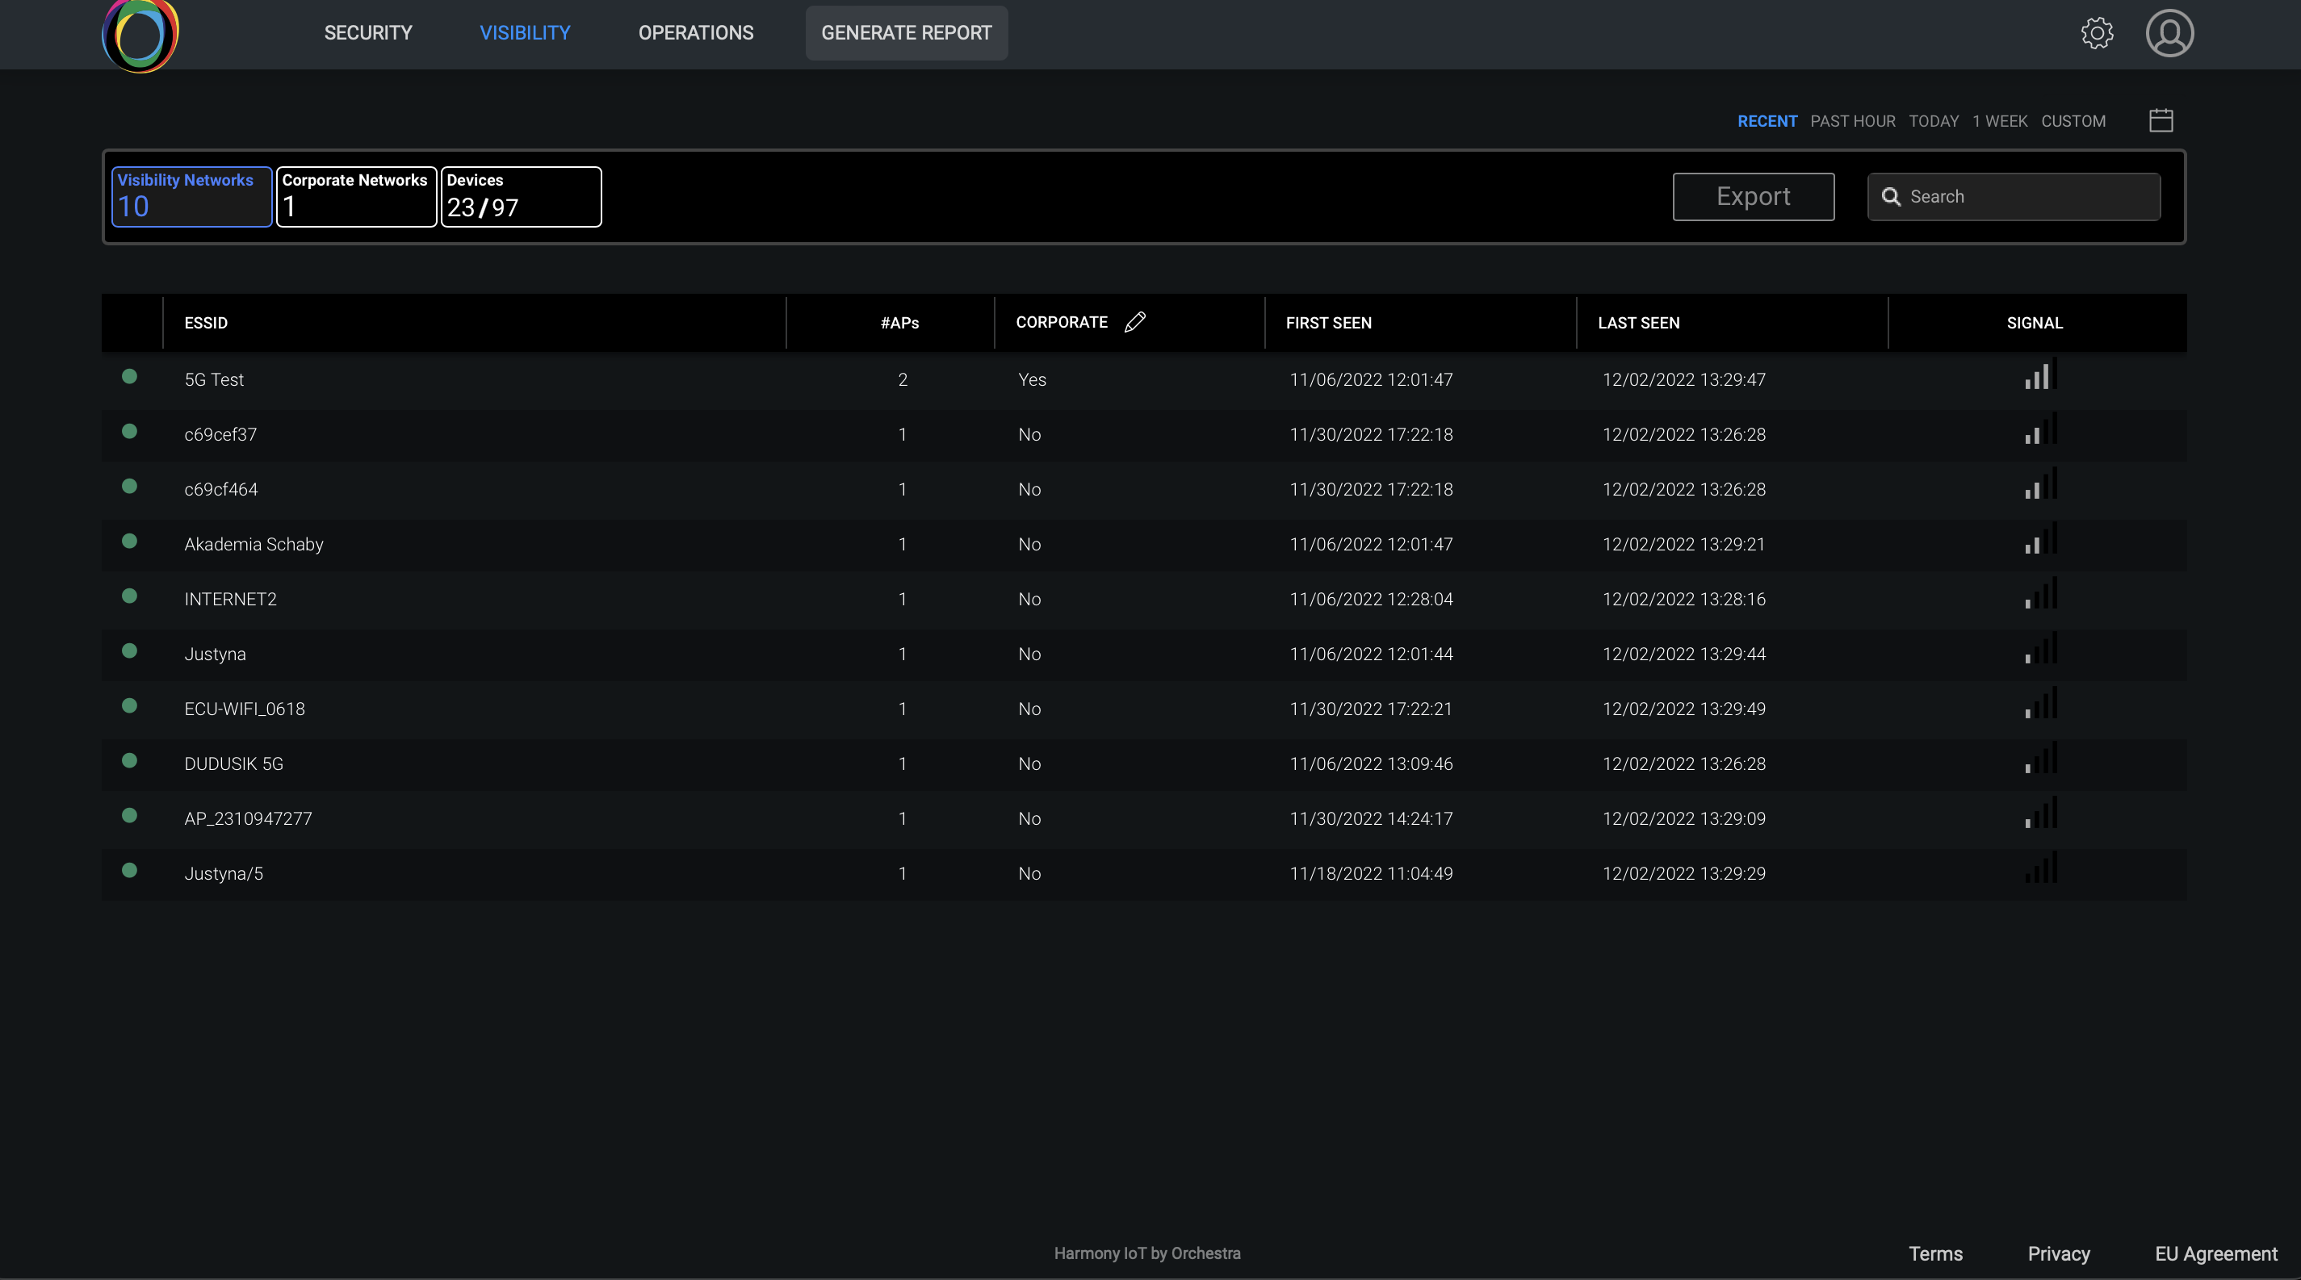Viewport: 2301px width, 1280px height.
Task: Sort by the FIRST SEEN column header
Action: [1328, 323]
